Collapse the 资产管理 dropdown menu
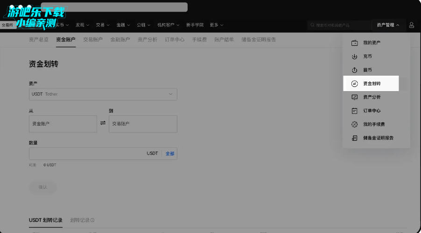Image resolution: width=421 pixels, height=233 pixels. 388,25
